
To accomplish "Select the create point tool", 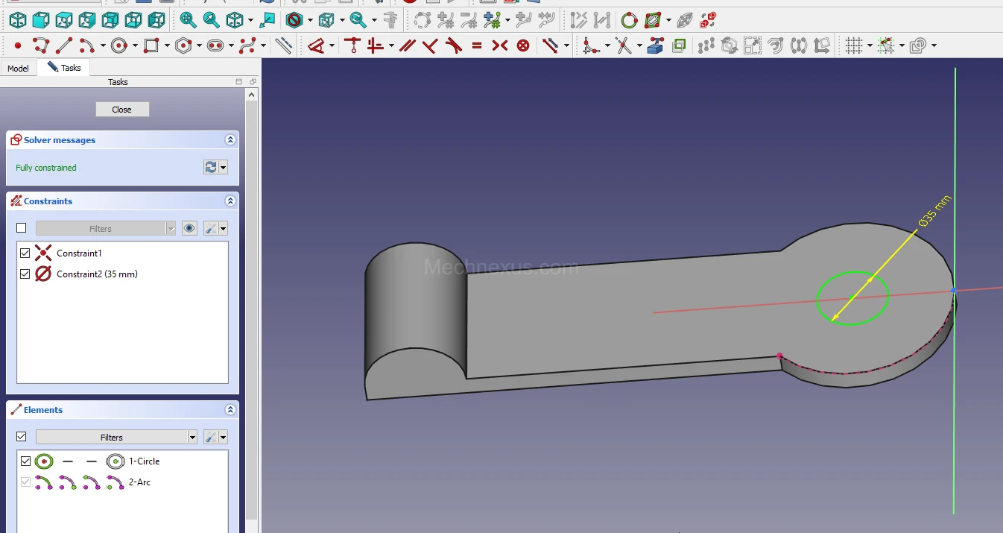I will point(17,46).
